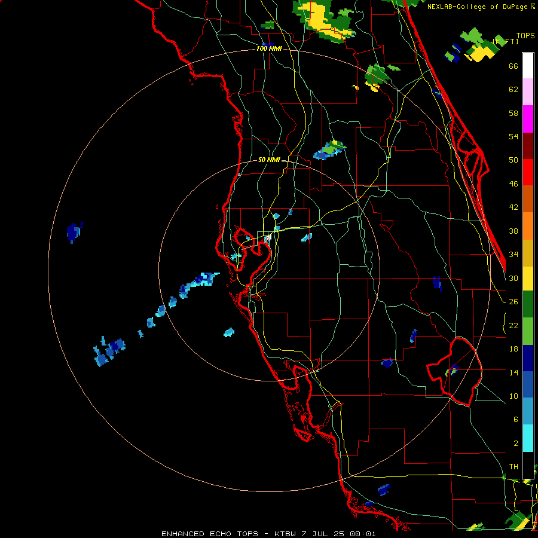Image resolution: width=538 pixels, height=538 pixels.
Task: Select the navy legend swatch near 18
Action: point(528,358)
